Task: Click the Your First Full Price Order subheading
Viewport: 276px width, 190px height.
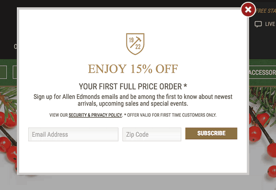Action: click(x=133, y=87)
